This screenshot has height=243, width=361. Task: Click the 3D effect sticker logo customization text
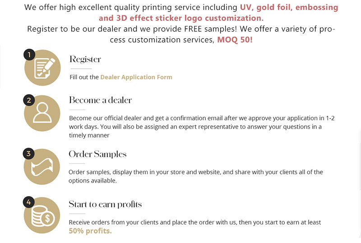tap(181, 18)
